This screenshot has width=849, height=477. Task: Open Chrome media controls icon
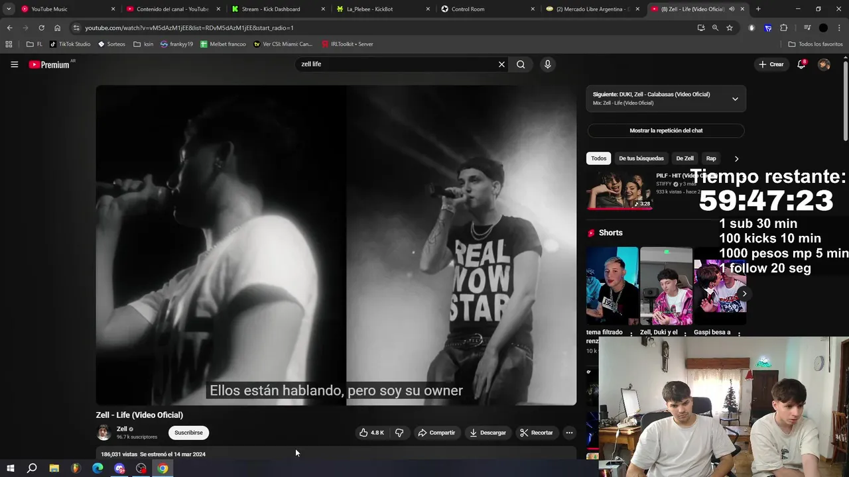807,28
